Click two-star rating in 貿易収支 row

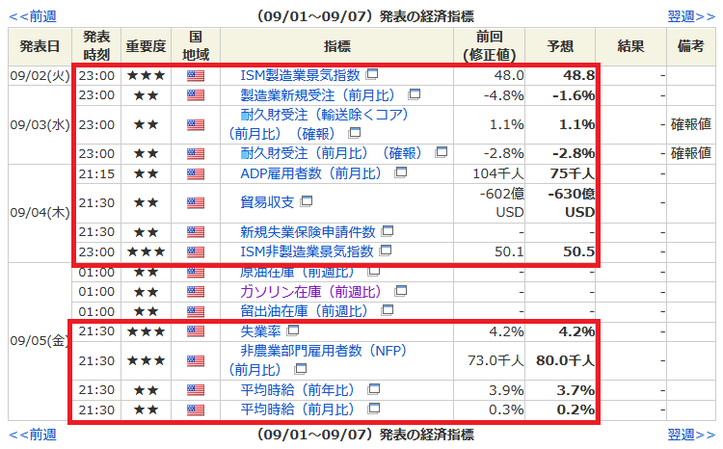tap(146, 203)
